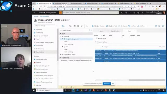This screenshot has width=167, height=94.
Task: Open Default consistency setting
Action: click(42, 69)
